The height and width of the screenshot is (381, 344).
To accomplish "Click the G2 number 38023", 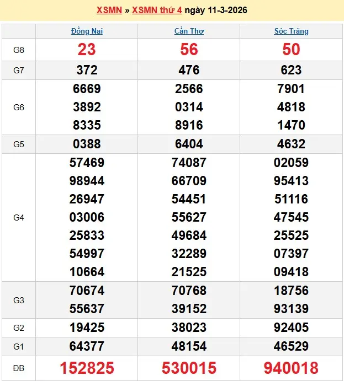I will tap(189, 328).
